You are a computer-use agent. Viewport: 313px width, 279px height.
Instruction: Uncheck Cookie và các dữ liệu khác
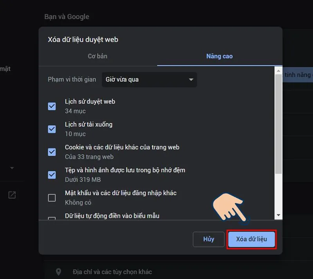click(52, 152)
